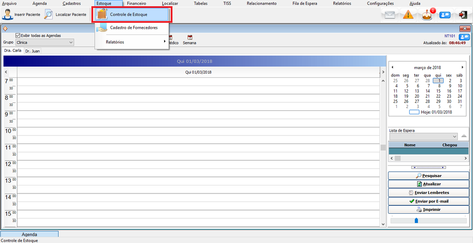The width and height of the screenshot is (473, 243).
Task: Click the exit door icon
Action: pos(463,15)
